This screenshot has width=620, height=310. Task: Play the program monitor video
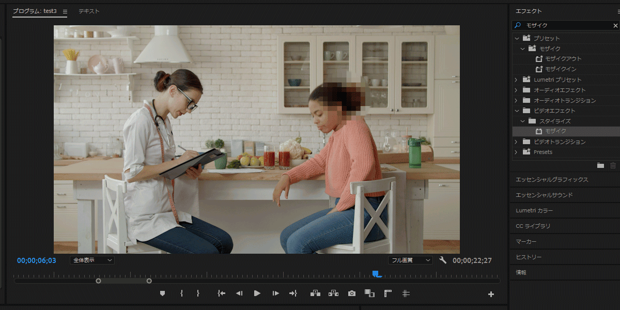tap(257, 293)
